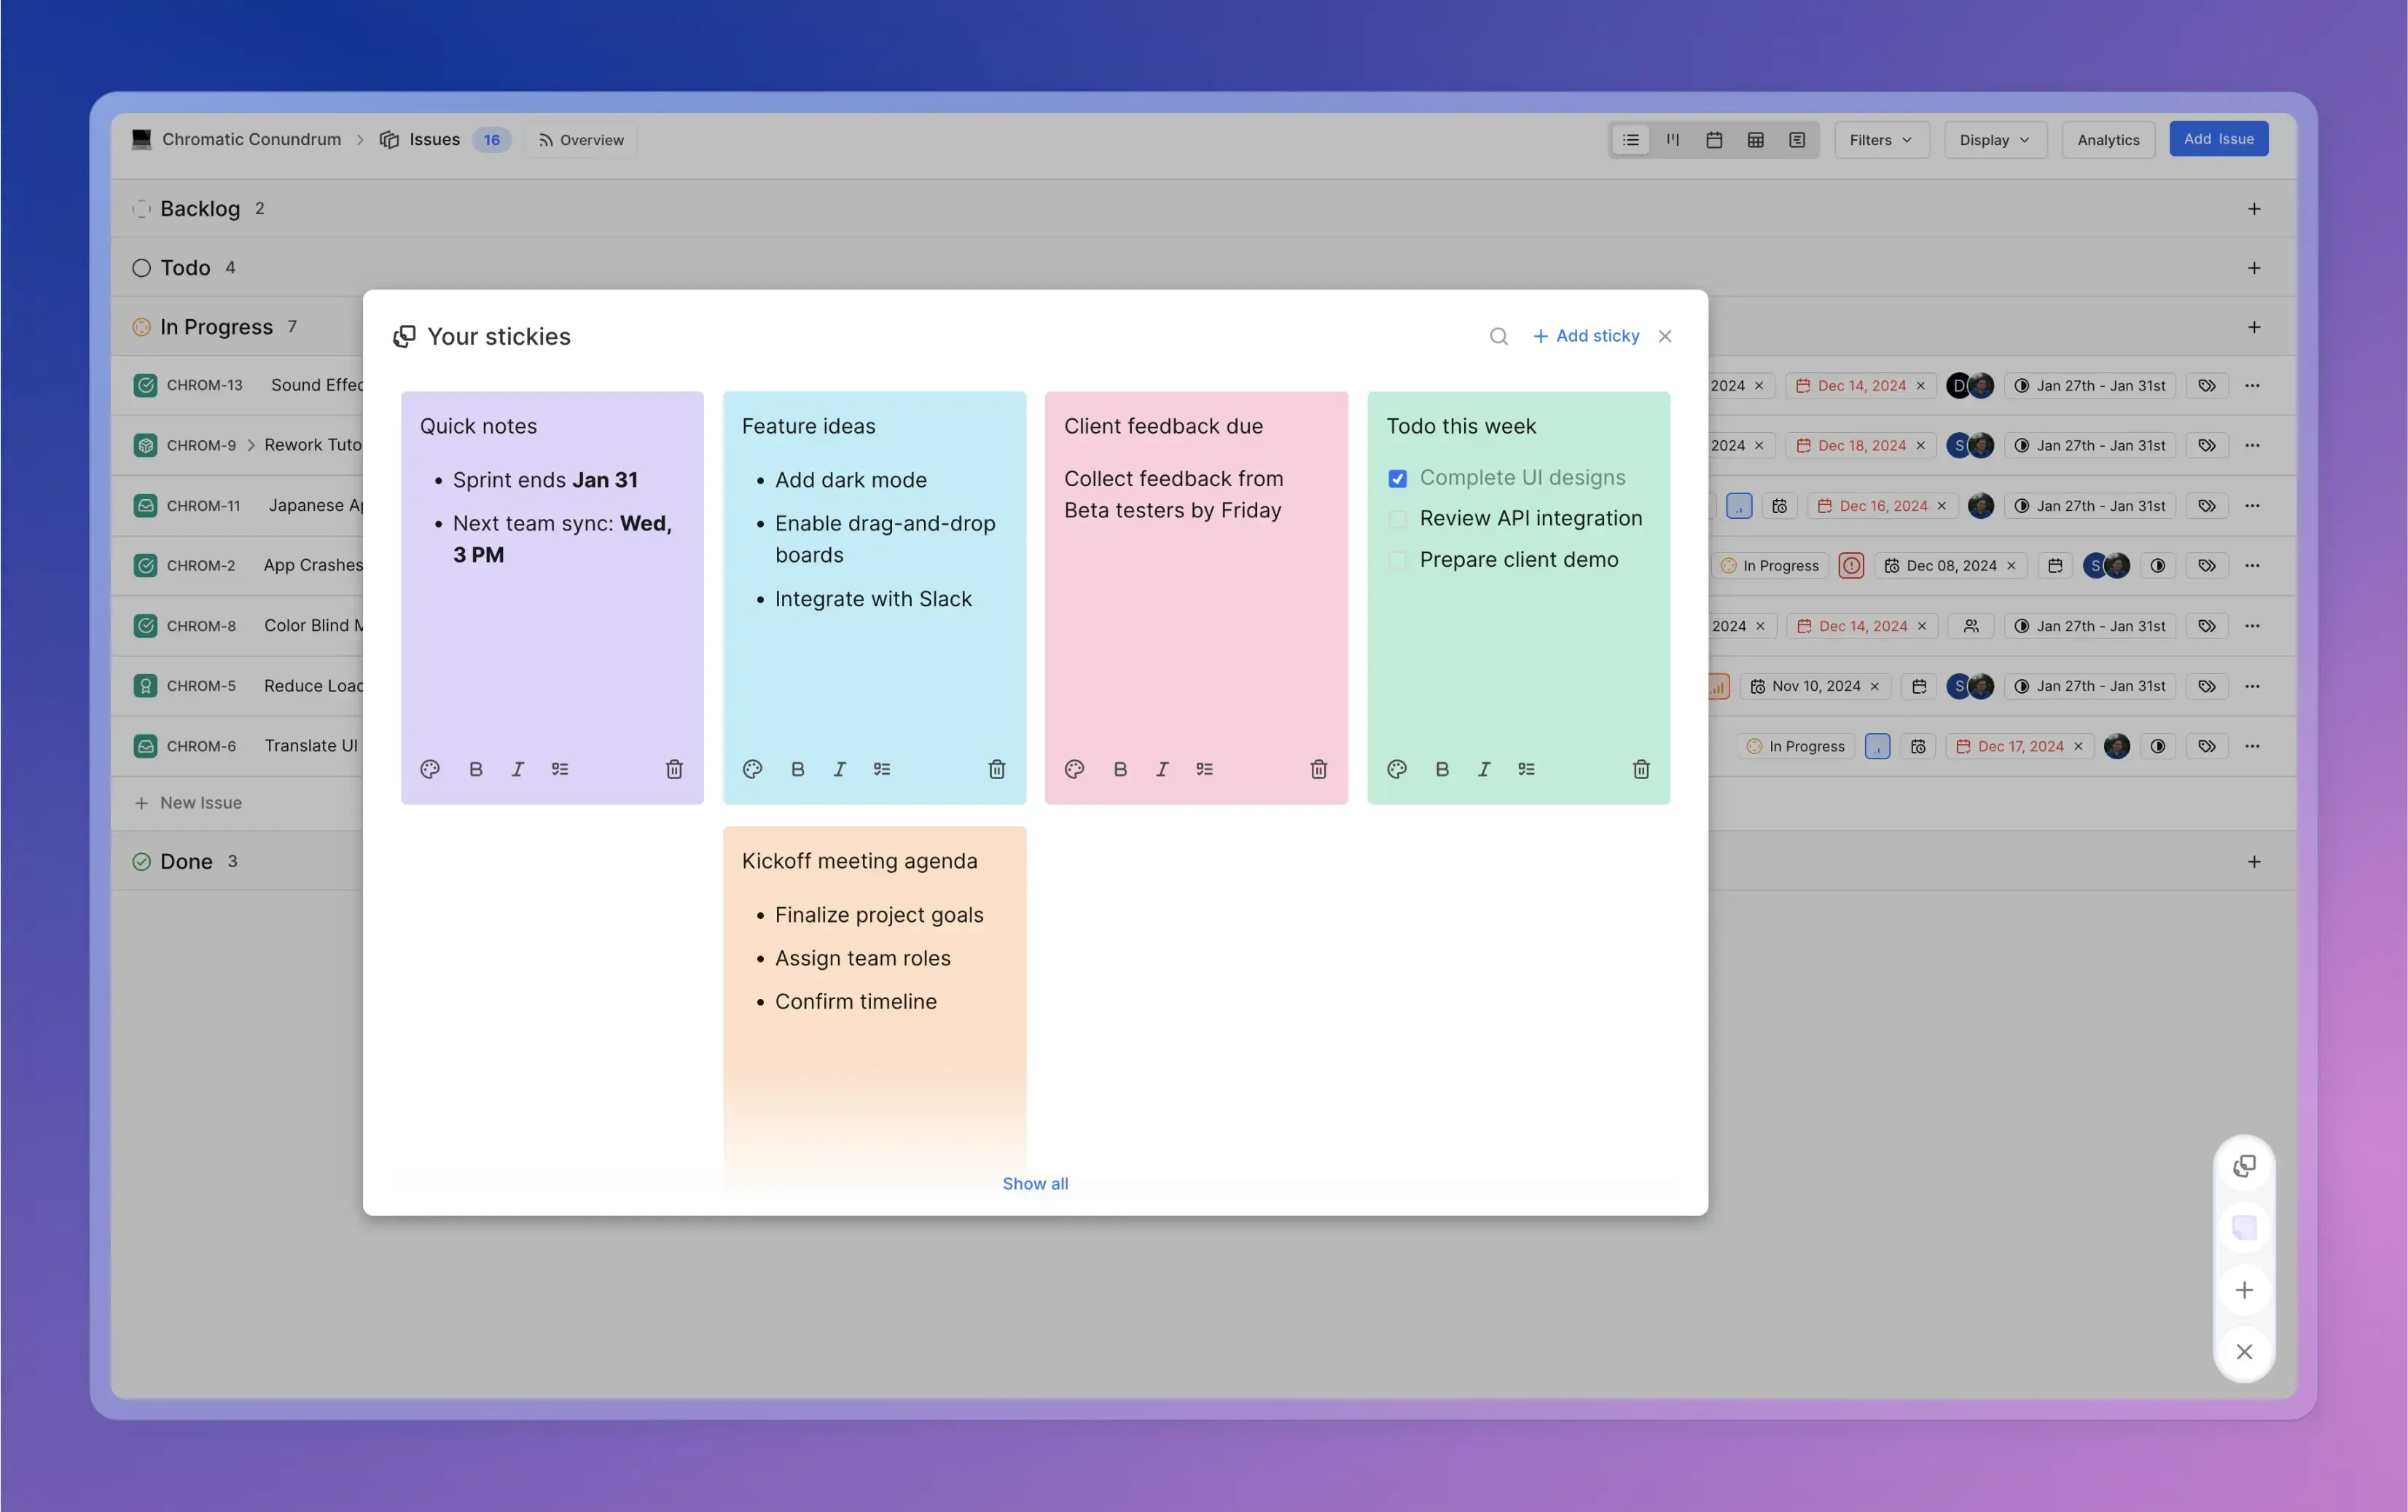Create a New Issue below CHROM-6
Screen dimensions: 2408x1512
pos(200,802)
